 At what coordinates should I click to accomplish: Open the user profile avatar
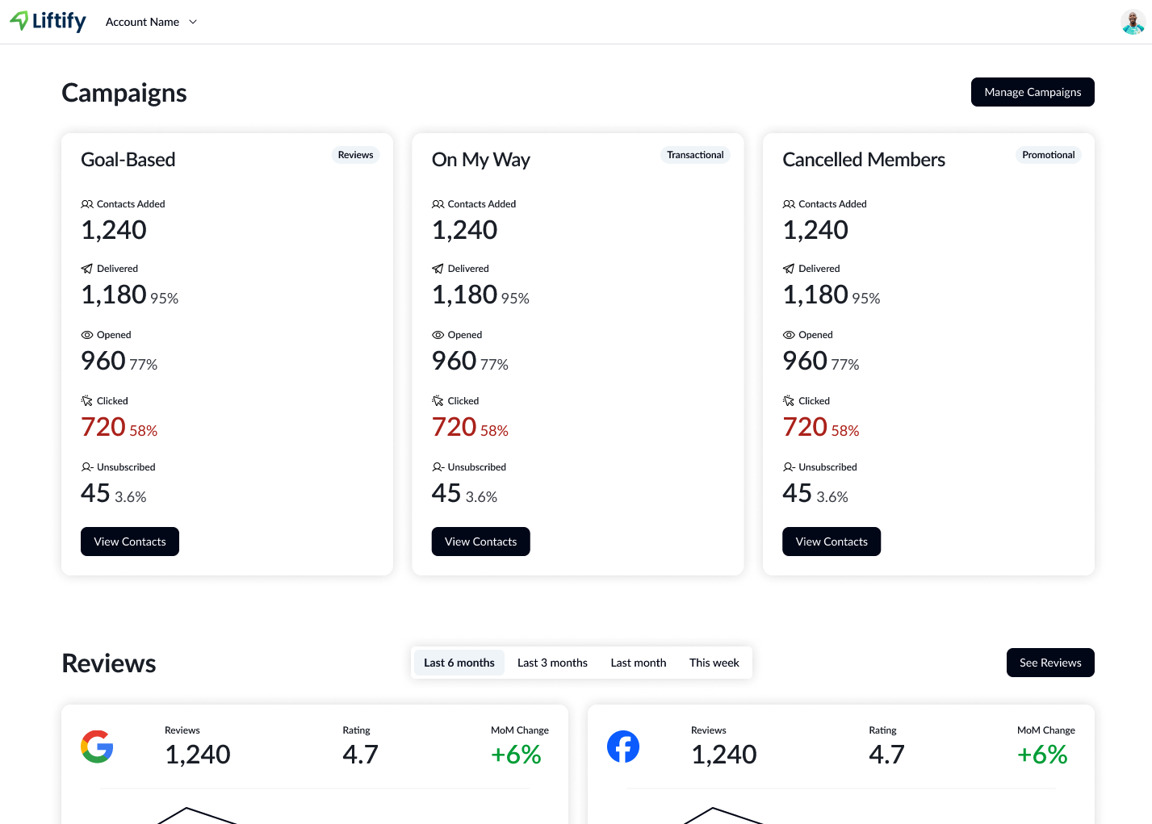[1133, 22]
